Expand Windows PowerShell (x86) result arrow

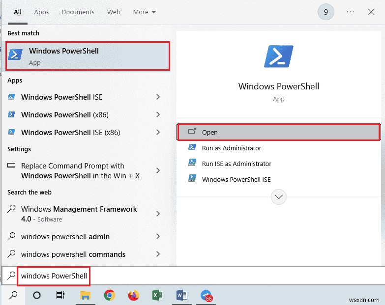click(x=158, y=114)
